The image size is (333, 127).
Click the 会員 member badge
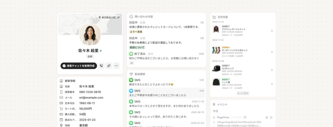90,56
